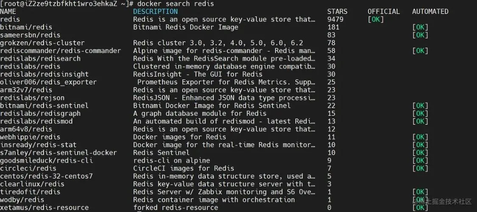This screenshot has height=212, width=477.
Task: Click the Bitnami Redis Docker Image description
Action: click(x=186, y=27)
